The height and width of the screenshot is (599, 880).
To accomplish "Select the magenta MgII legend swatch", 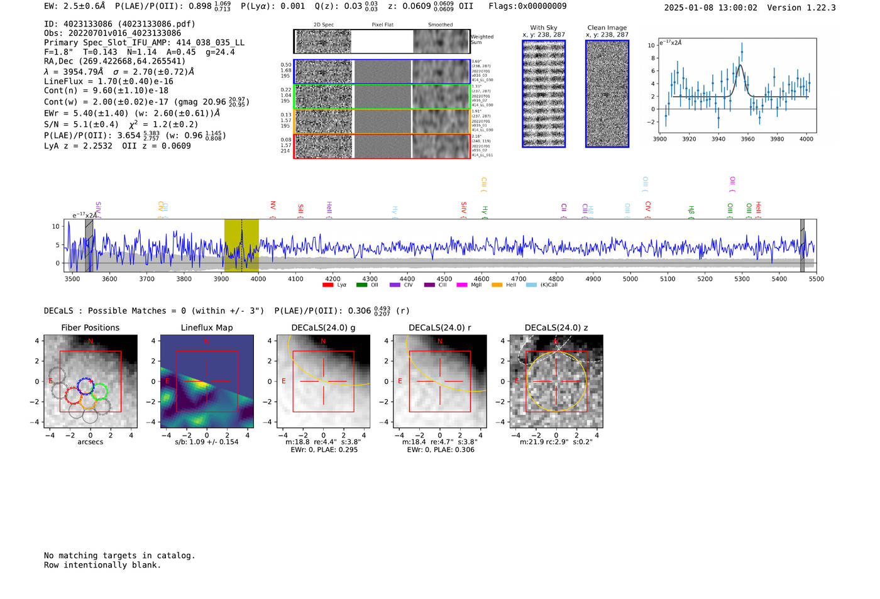I will click(x=462, y=285).
